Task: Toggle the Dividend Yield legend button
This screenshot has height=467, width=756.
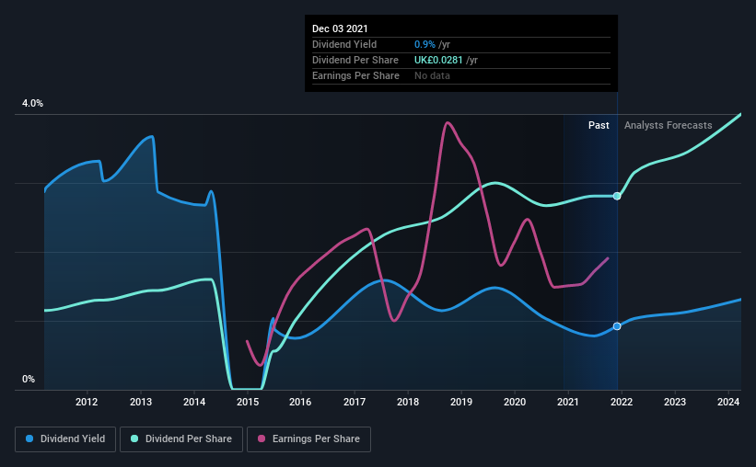Action: (x=65, y=439)
